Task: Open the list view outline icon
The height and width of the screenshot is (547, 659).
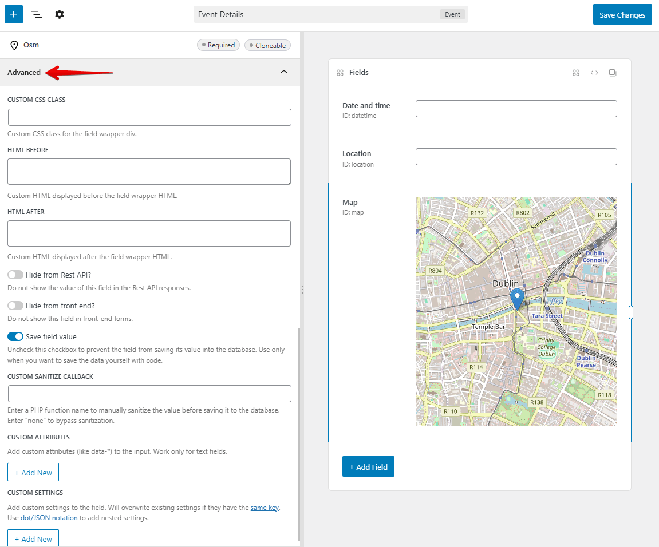Action: (x=37, y=14)
